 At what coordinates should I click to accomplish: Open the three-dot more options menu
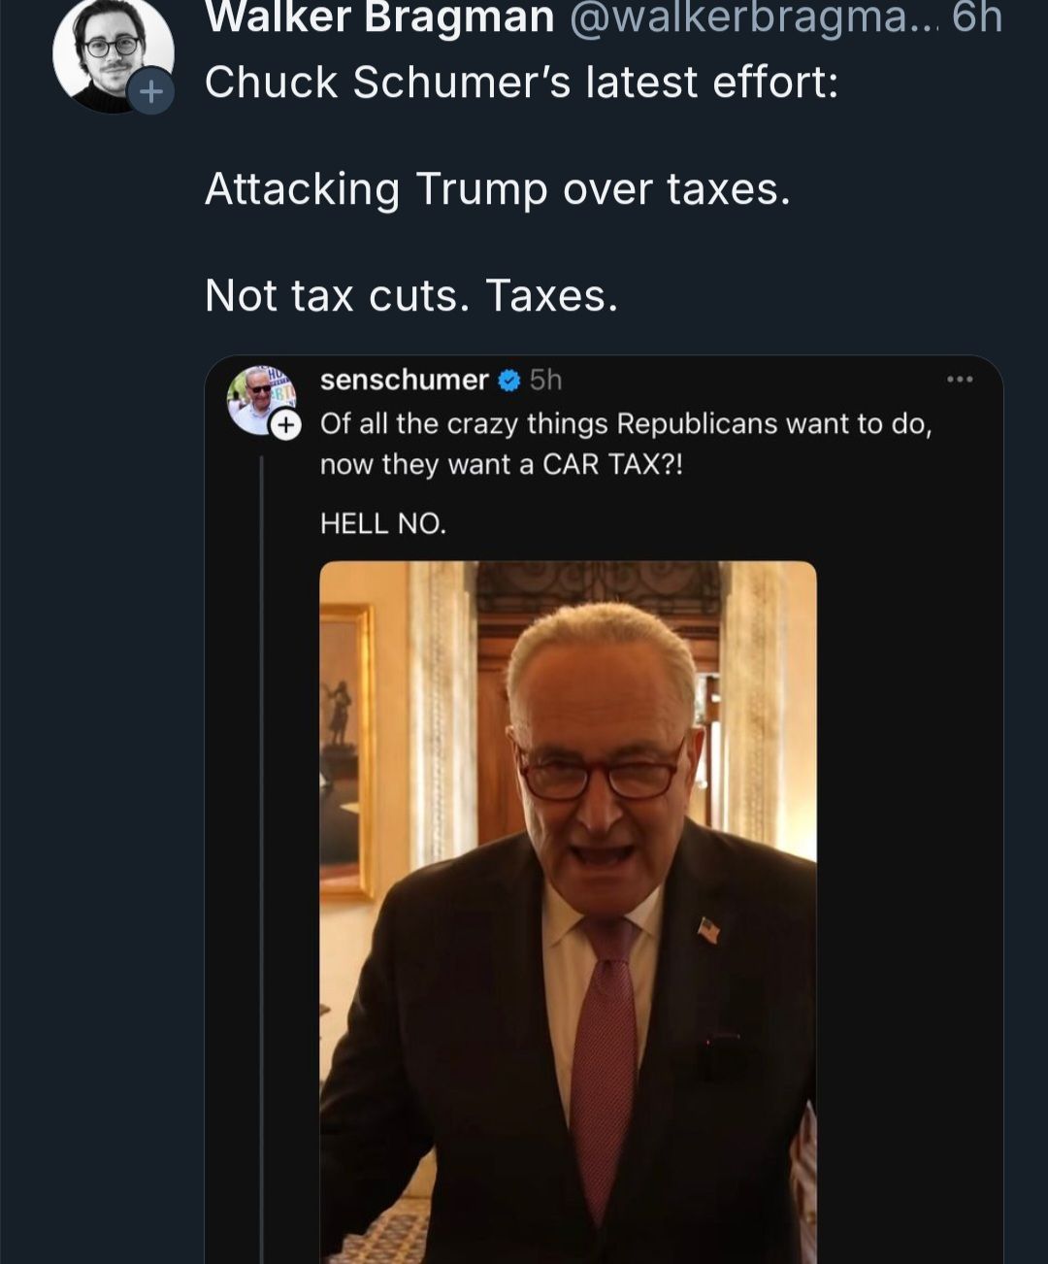[x=960, y=380]
